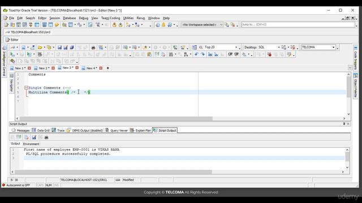Open the Session menu
Image resolution: width=362 pixels, height=203 pixels.
coord(55,18)
